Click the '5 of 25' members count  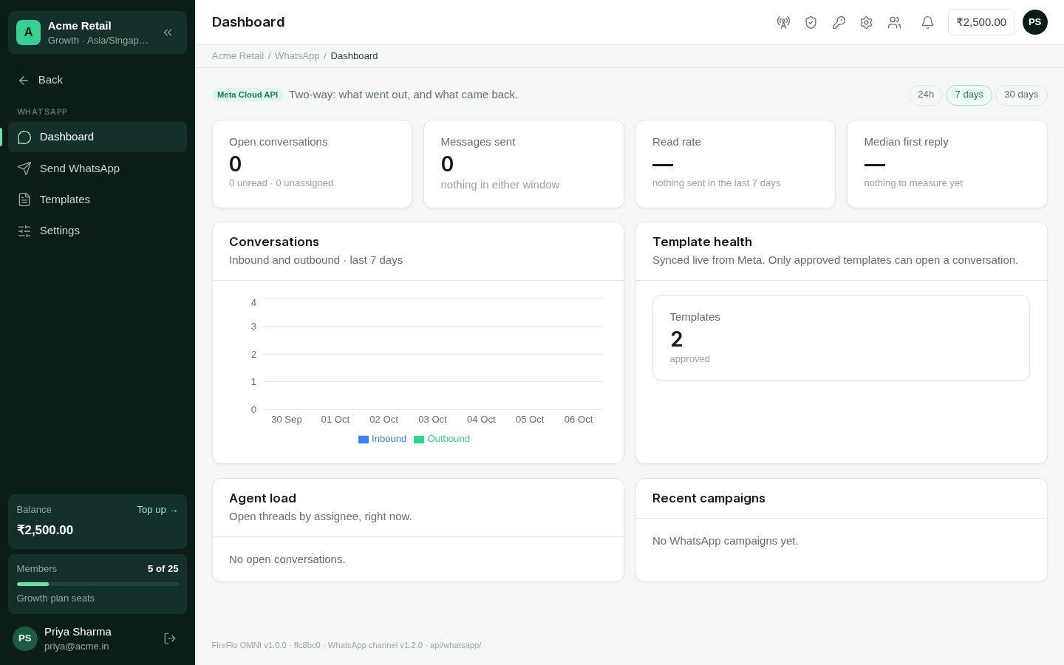click(x=163, y=569)
